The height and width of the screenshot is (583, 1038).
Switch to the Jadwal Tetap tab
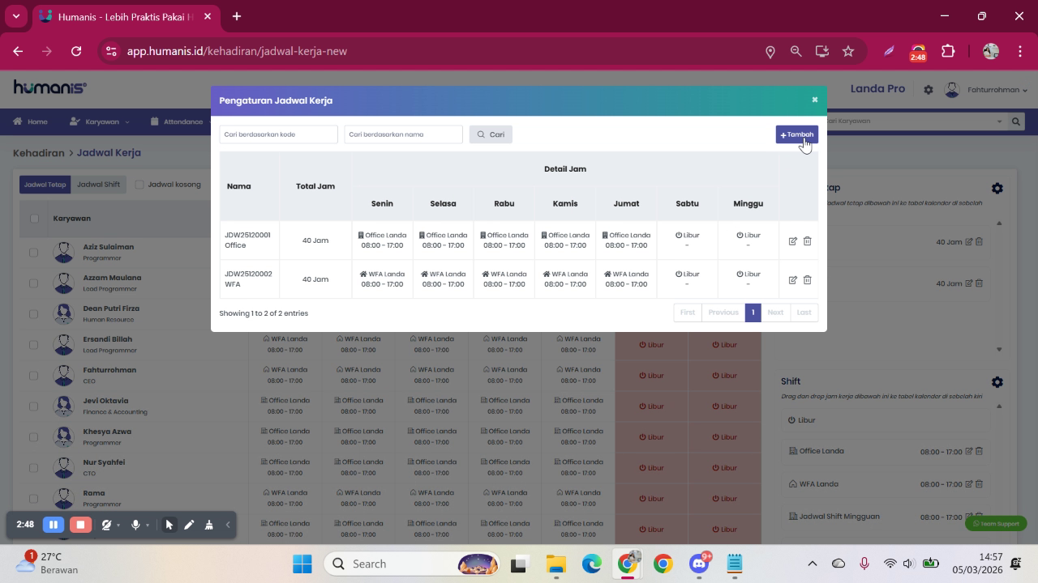(45, 185)
